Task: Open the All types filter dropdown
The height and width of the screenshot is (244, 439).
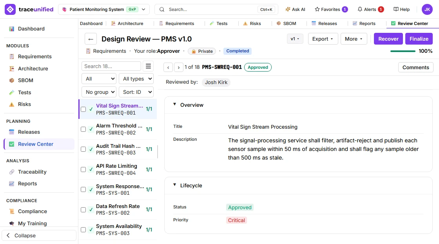Action: (136, 79)
